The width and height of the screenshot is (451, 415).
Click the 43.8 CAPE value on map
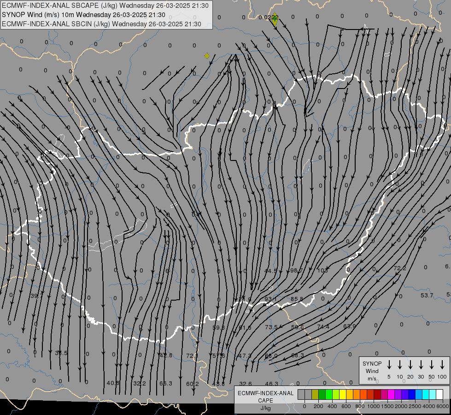point(218,384)
